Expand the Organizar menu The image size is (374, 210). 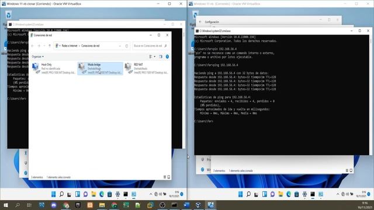pos(37,57)
